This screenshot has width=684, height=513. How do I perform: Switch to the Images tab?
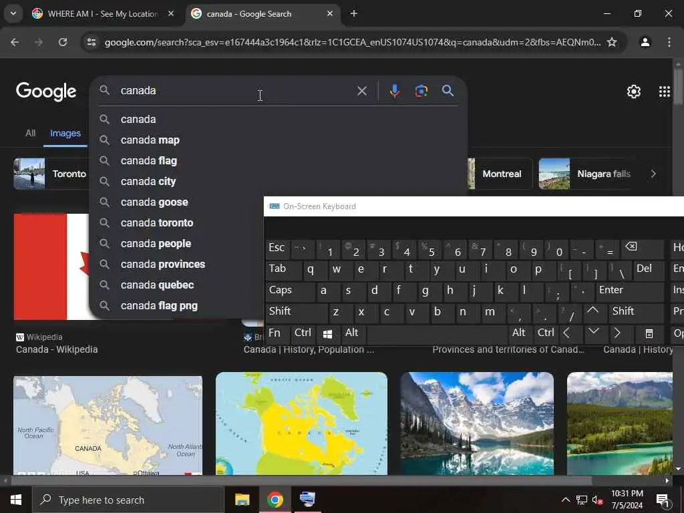tap(65, 133)
